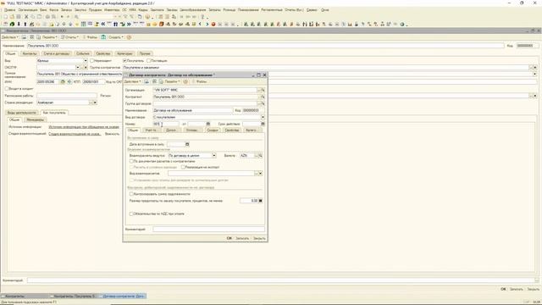Click the red circle icon in second toolbar
The image size is (542, 305).
(213, 25)
